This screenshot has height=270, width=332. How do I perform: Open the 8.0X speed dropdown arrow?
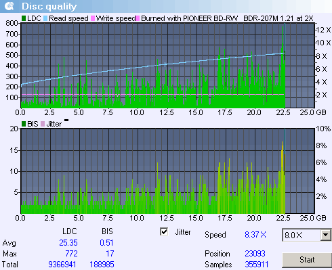(x=325, y=235)
